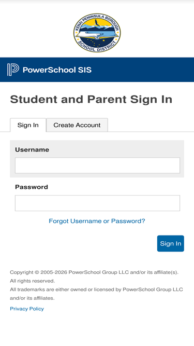
Task: Focus the Password input field
Action: pos(97,203)
